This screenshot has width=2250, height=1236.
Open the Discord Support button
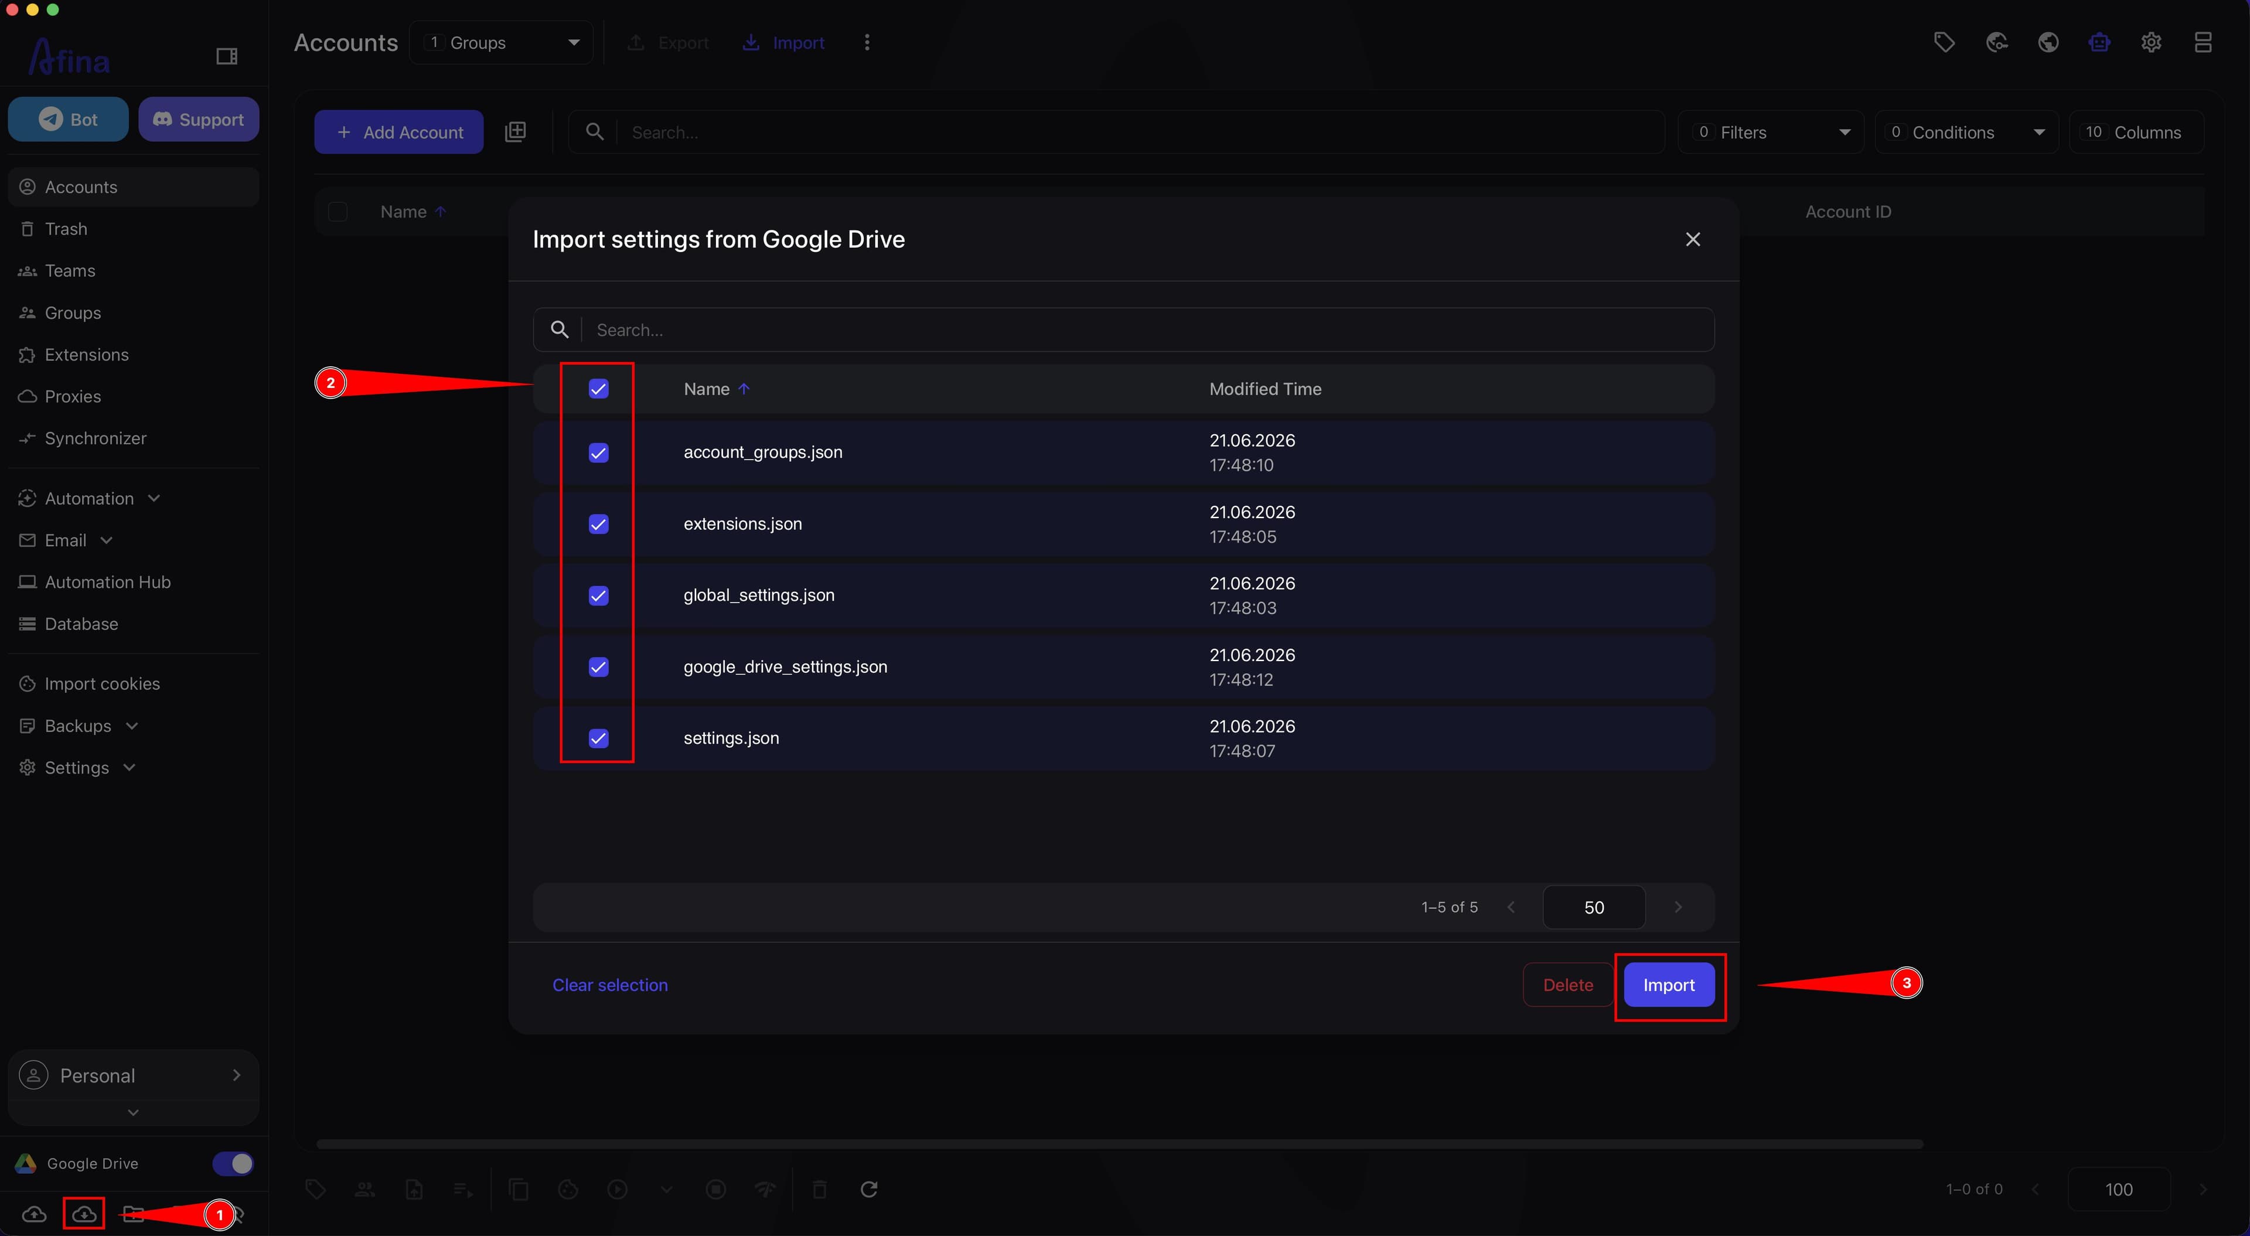coord(198,119)
